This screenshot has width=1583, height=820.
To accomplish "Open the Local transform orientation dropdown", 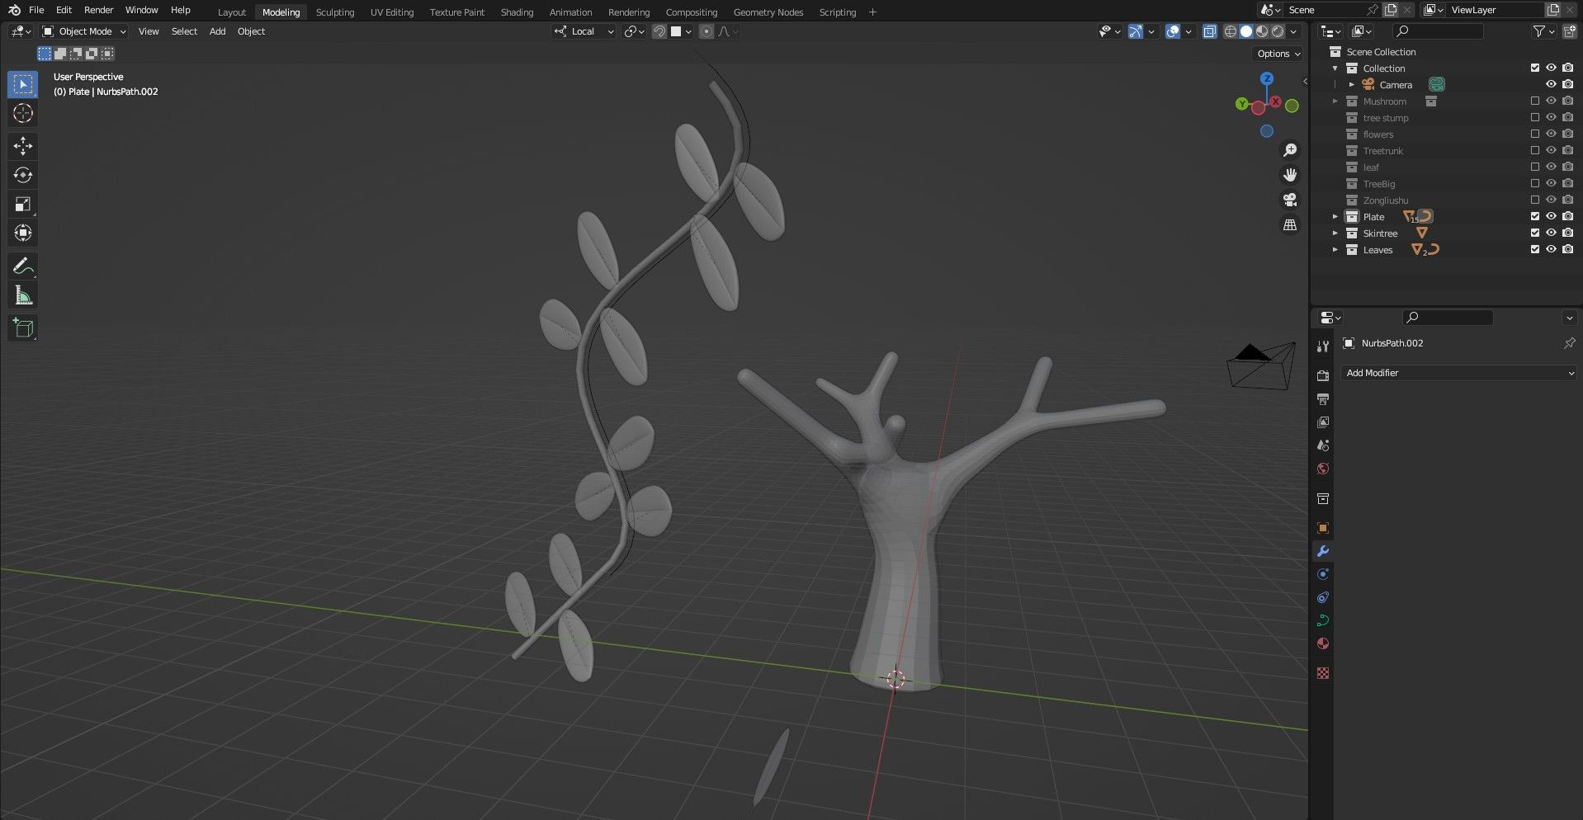I will [x=584, y=31].
